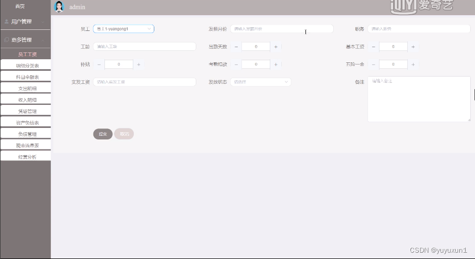The height and width of the screenshot is (259, 475).
Task: Increase 补贴 with the plus button
Action: pyautogui.click(x=139, y=64)
